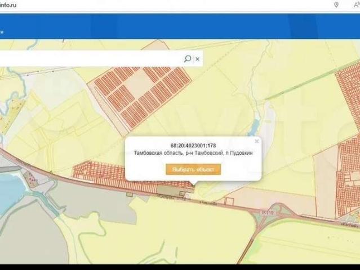Click the location pin icon in address bar
The width and height of the screenshot is (360, 270).
coord(336,5)
